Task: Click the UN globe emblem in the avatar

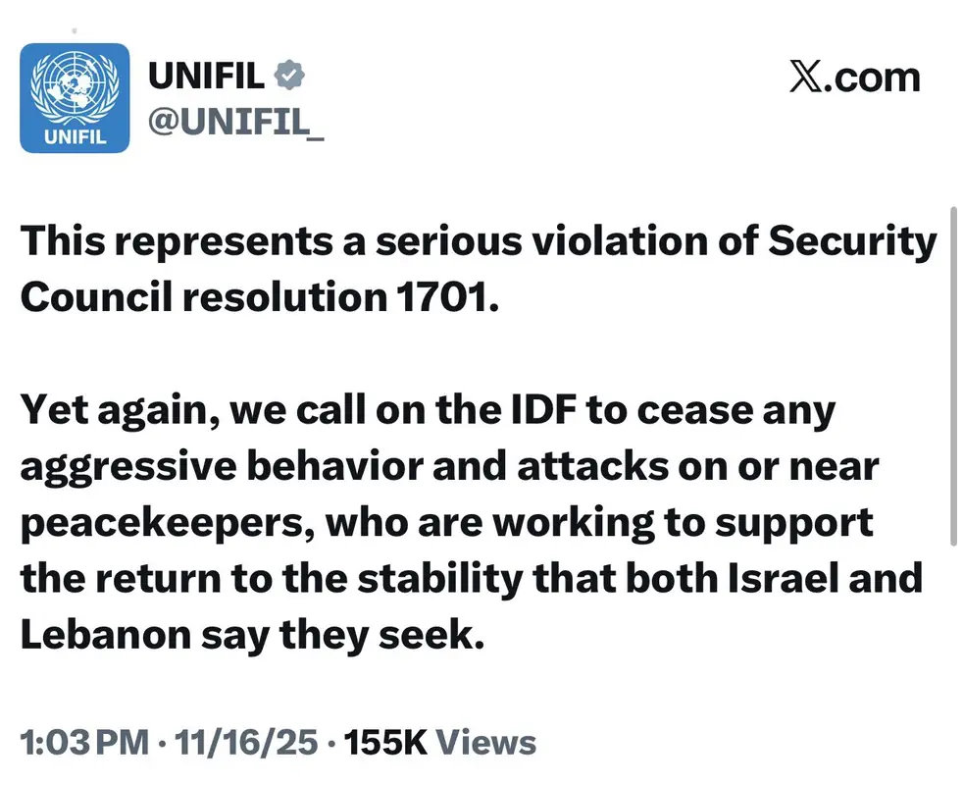Action: pyautogui.click(x=75, y=86)
